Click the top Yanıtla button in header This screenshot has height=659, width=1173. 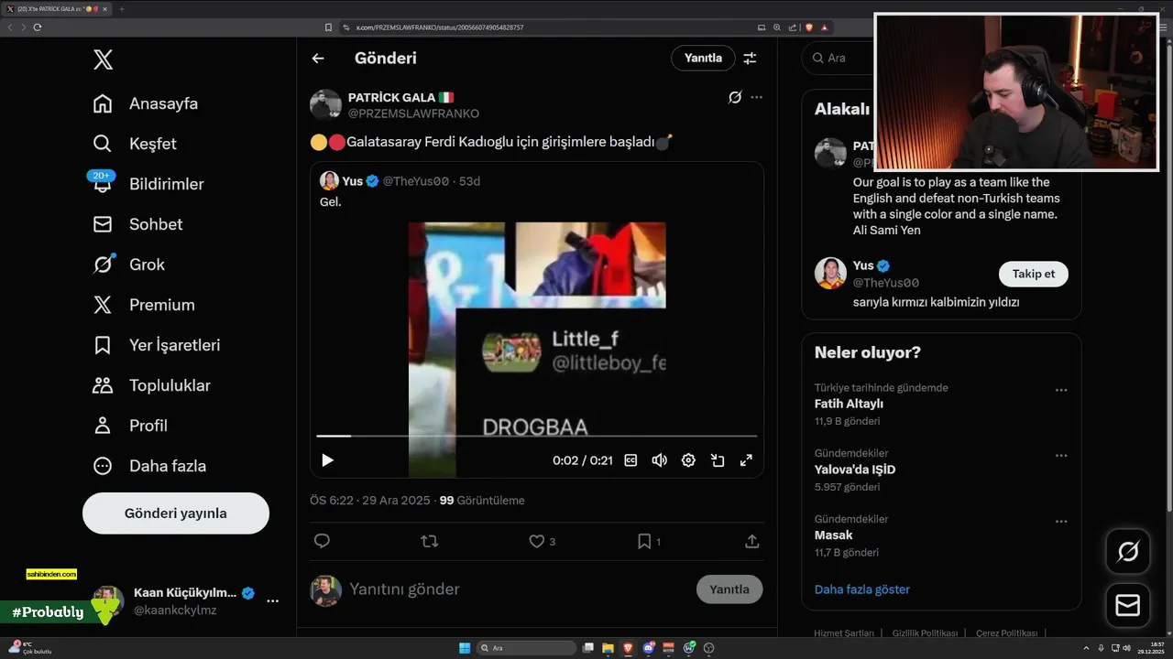[703, 58]
